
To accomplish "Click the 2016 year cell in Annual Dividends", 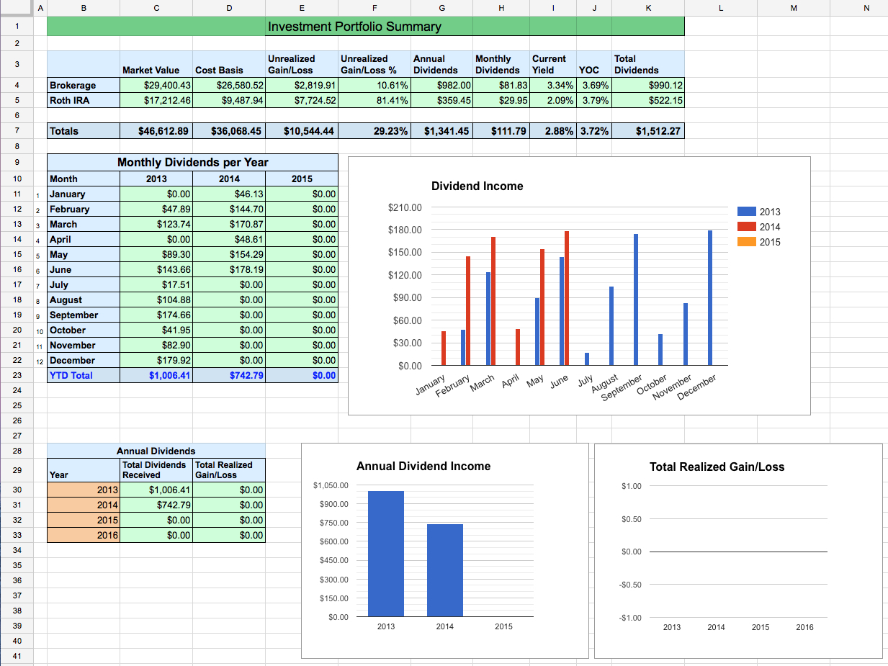I will 83,535.
